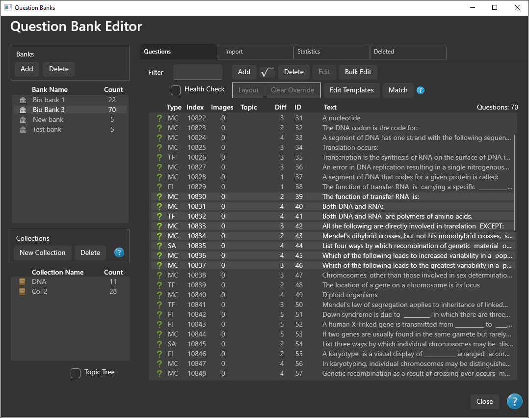Enable the Health Check checkbox
The height and width of the screenshot is (418, 529).
(176, 90)
